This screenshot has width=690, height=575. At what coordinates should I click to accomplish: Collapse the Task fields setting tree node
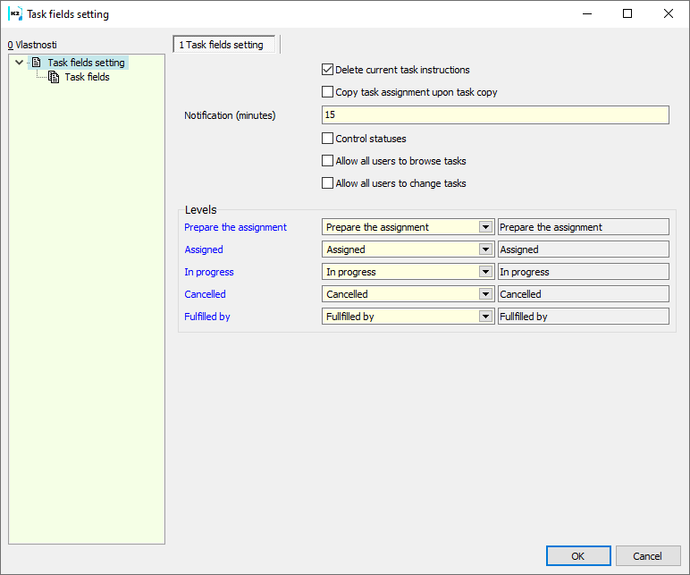(20, 63)
